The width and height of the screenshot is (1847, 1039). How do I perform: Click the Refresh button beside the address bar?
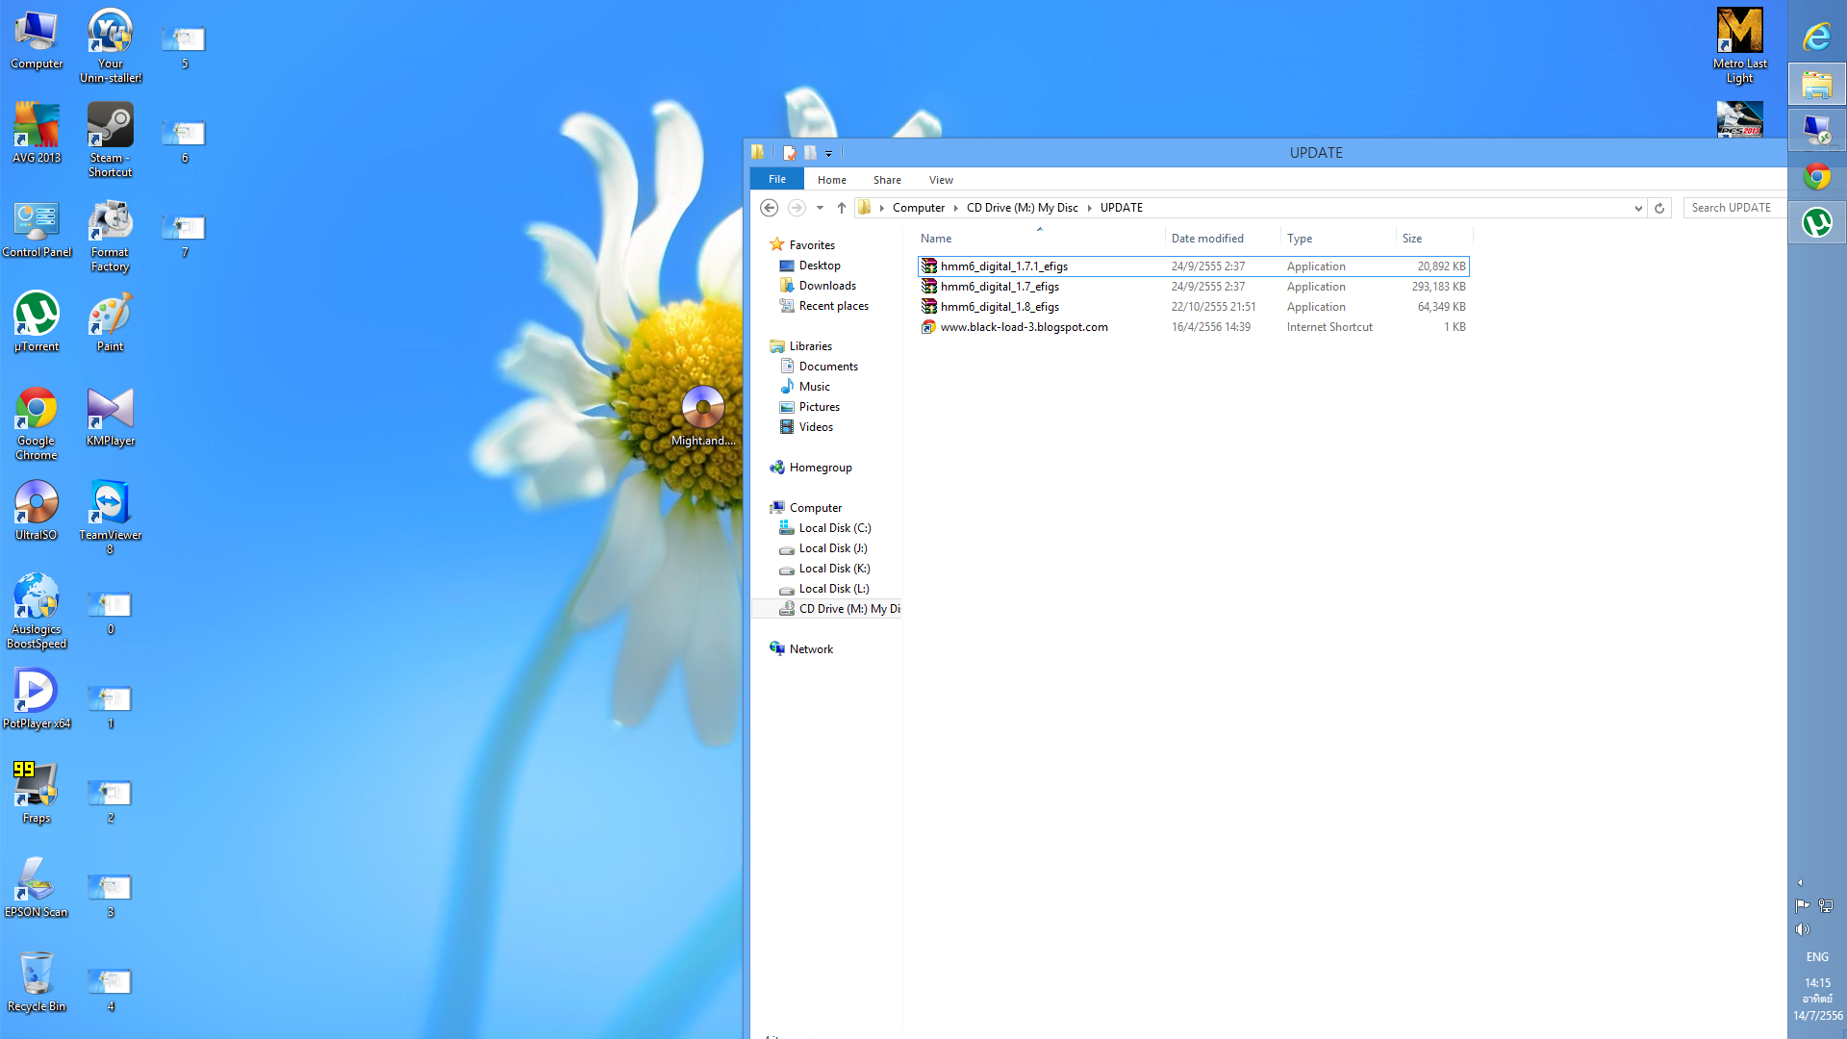pos(1659,208)
